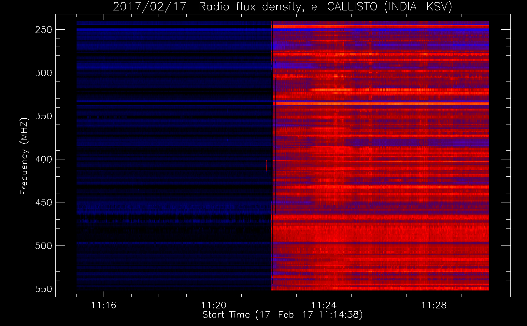
Task: Select the 250 frequency tick label
Action: click(x=44, y=30)
